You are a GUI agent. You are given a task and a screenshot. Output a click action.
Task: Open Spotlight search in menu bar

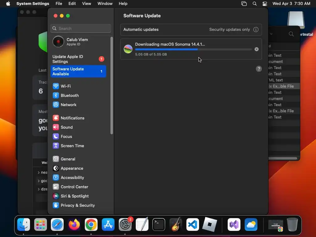coord(255,4)
